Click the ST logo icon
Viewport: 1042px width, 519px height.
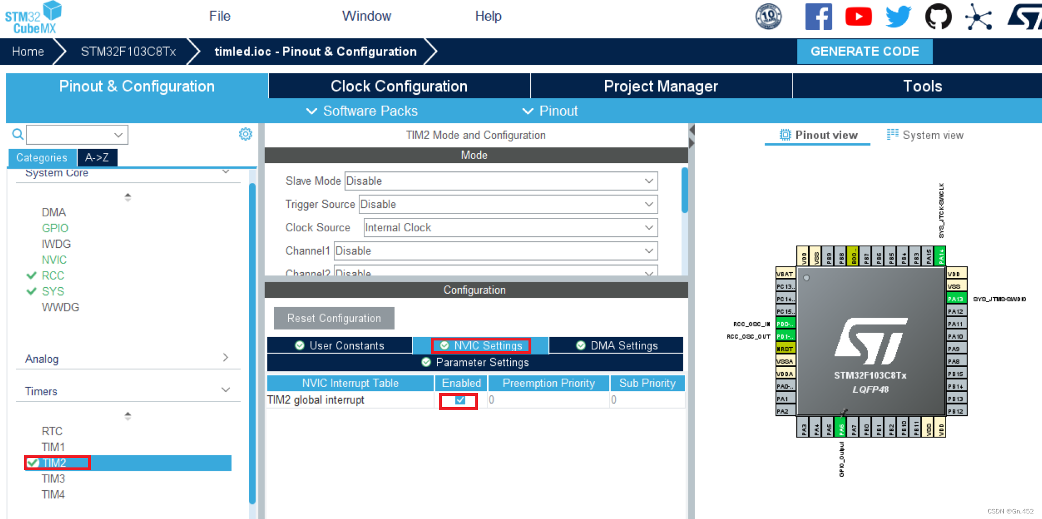pyautogui.click(x=1025, y=17)
